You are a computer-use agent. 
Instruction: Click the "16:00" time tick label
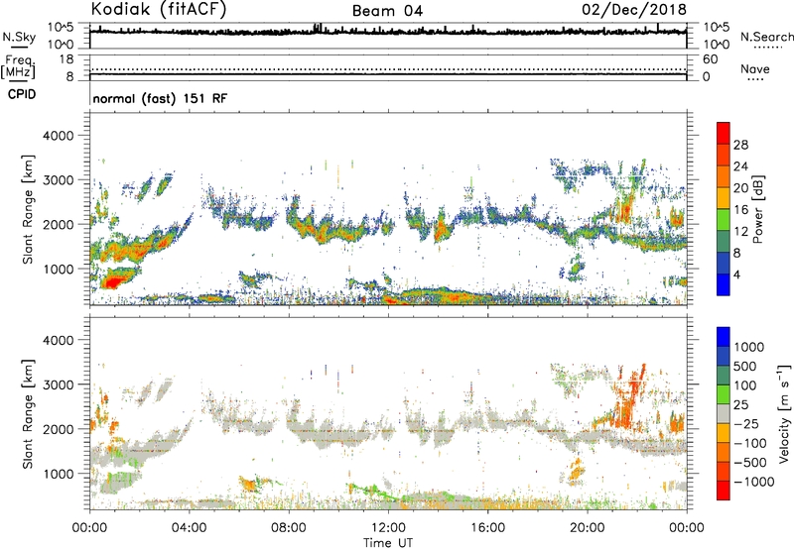pyautogui.click(x=487, y=528)
